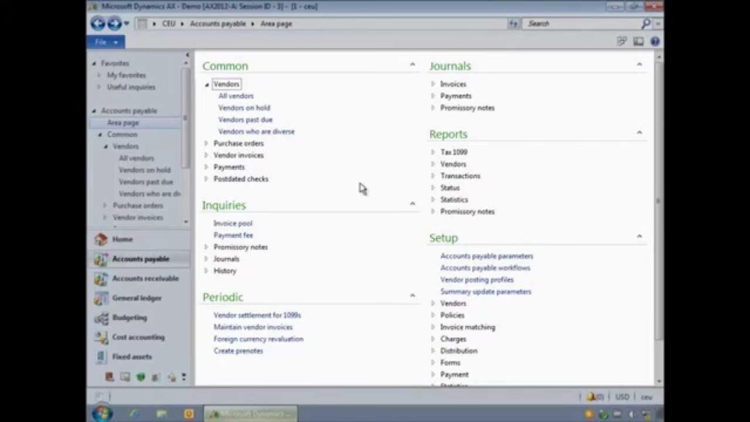The width and height of the screenshot is (750, 422).
Task: Select USD currency in the status bar
Action: [x=622, y=396]
